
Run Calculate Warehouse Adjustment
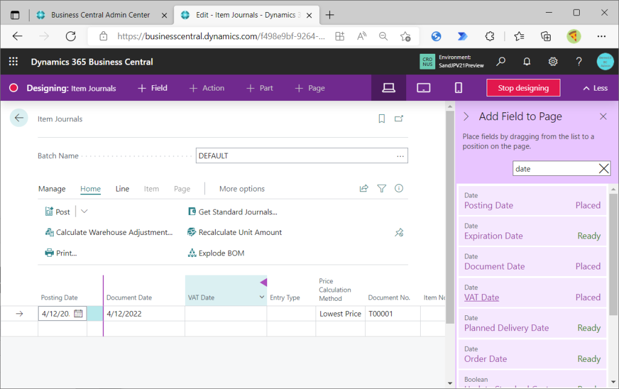(109, 233)
